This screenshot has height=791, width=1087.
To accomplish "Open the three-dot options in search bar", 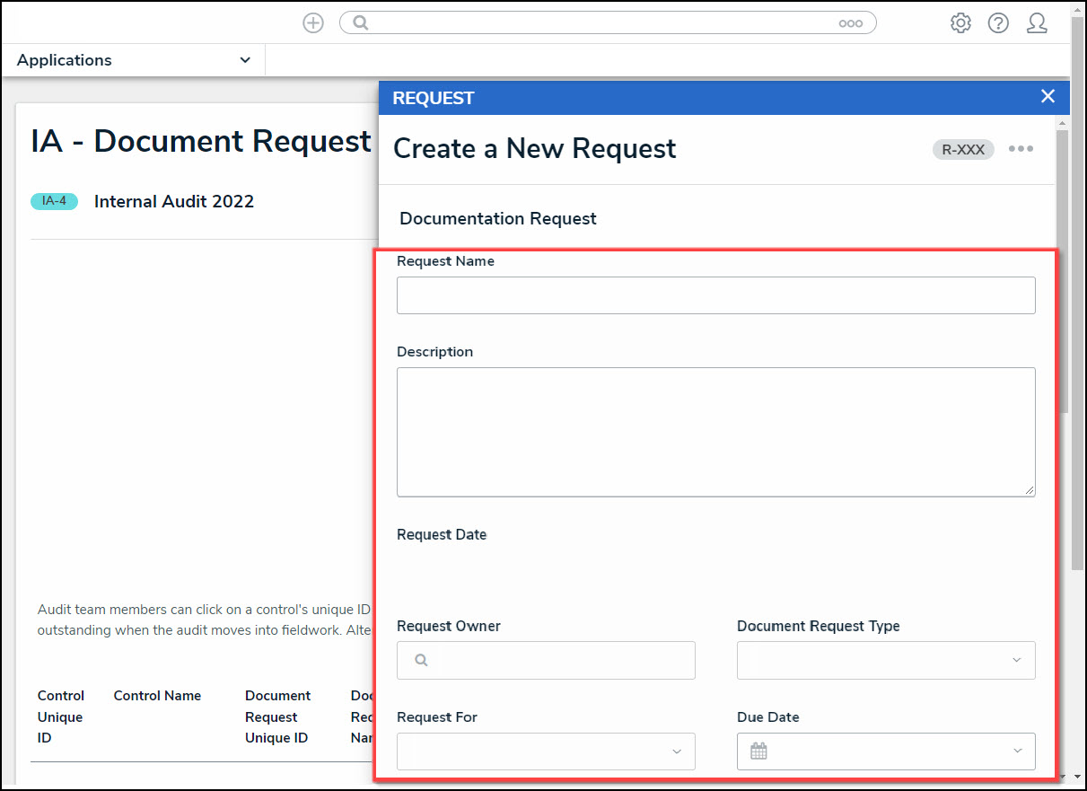I will pos(850,24).
